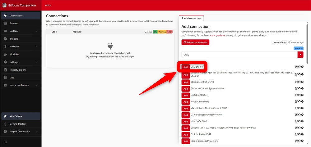311x147 pixels.
Task: Click the v4.0.3 version label
Action: point(48,6)
